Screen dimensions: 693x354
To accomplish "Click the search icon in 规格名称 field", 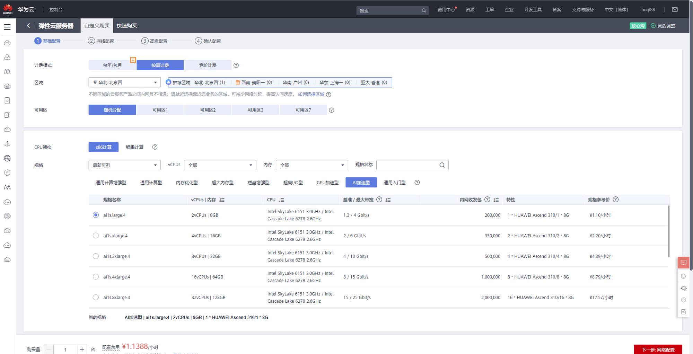I will click(442, 165).
